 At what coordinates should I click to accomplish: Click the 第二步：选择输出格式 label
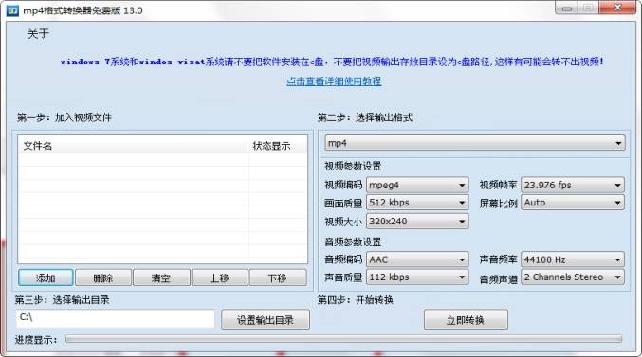[x=365, y=117]
